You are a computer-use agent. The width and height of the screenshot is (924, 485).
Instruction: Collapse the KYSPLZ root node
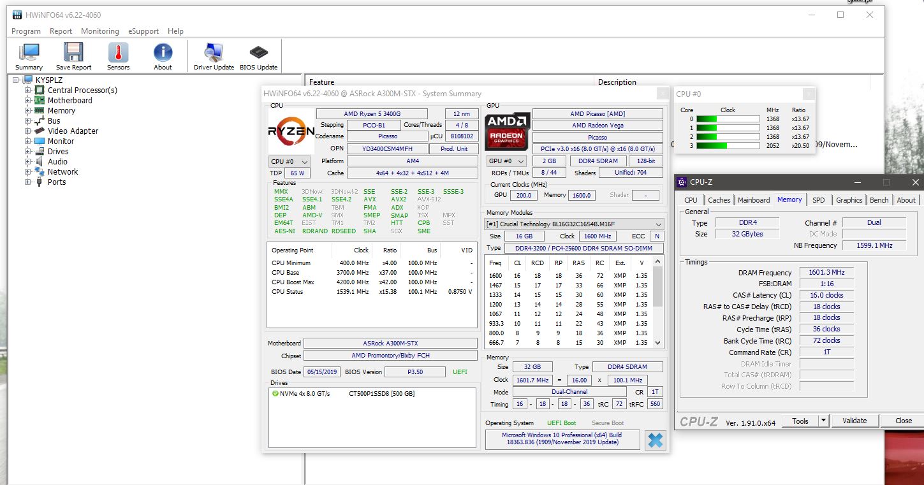[x=16, y=80]
